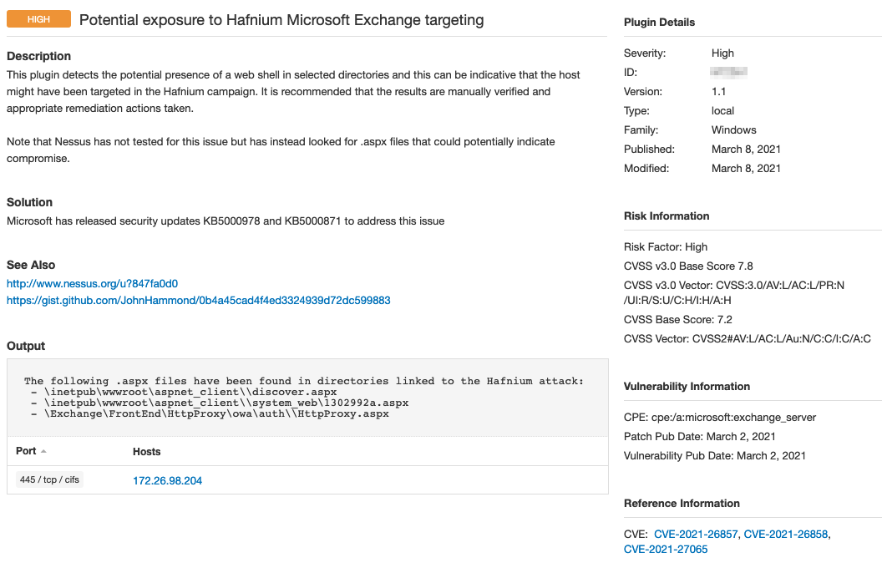Click Vulnerability Pub Date March 2, 2021
The image size is (882, 568).
coord(715,455)
